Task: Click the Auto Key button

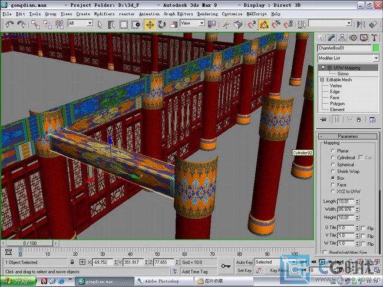Action: click(x=244, y=262)
